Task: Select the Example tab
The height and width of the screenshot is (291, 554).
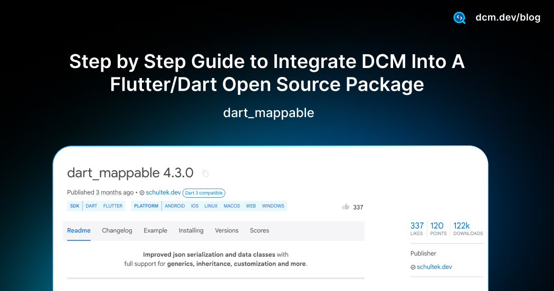Action: (156, 230)
